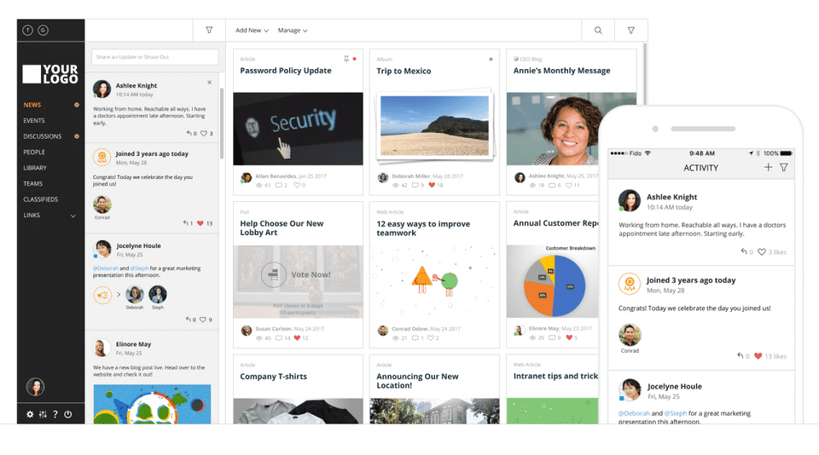Expand the Add New dropdown
The height and width of the screenshot is (455, 819).
tap(252, 31)
